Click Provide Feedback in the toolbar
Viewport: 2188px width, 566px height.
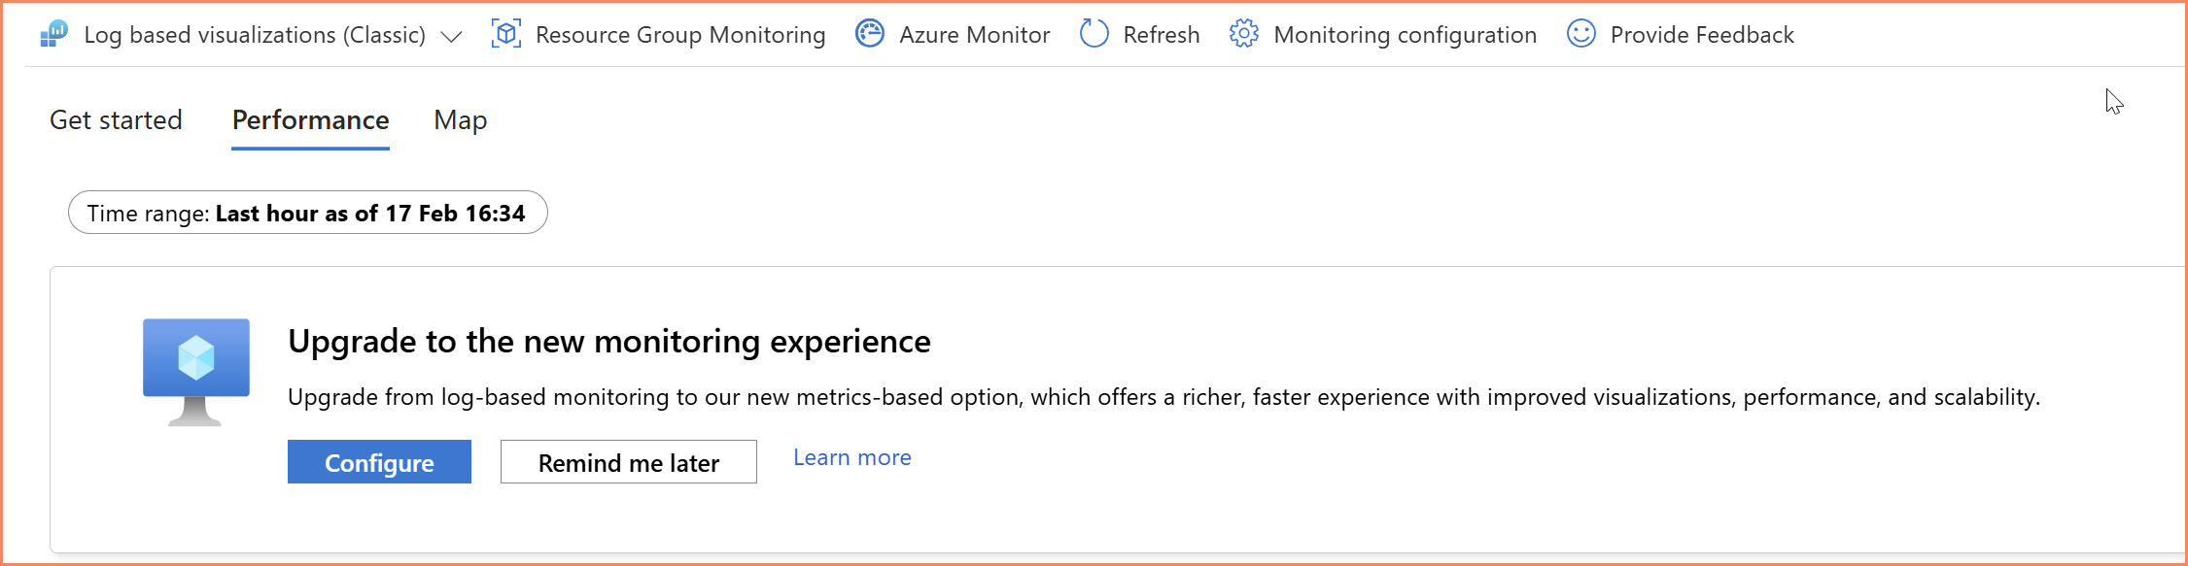tap(1701, 34)
